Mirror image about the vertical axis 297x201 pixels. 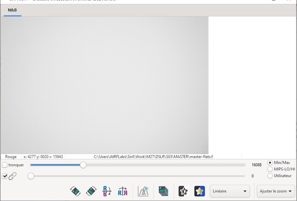[x=123, y=191]
